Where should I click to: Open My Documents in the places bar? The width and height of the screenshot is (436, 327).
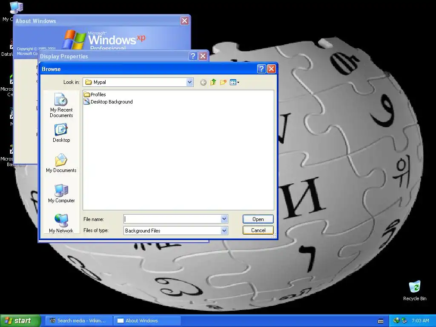pyautogui.click(x=61, y=163)
